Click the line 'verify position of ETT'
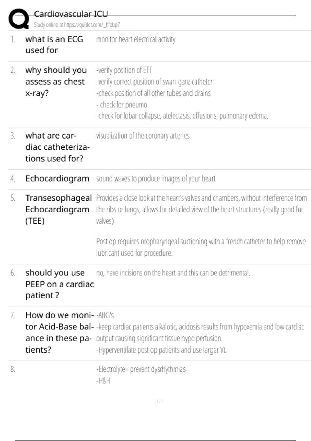Screen dimensions: 311x441 pos(124,70)
